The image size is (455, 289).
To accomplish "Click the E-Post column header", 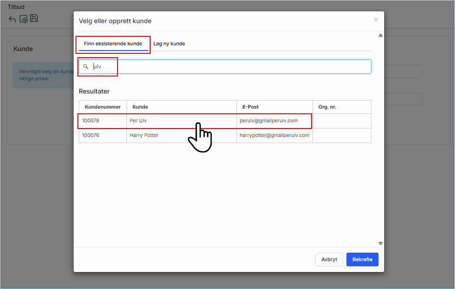I will point(250,107).
